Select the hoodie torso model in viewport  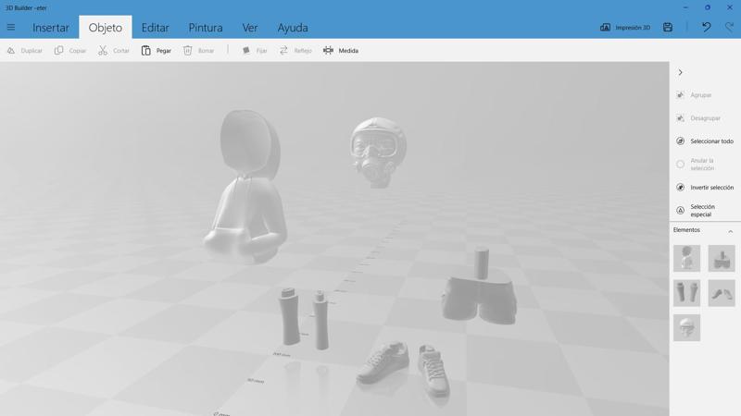(x=245, y=189)
